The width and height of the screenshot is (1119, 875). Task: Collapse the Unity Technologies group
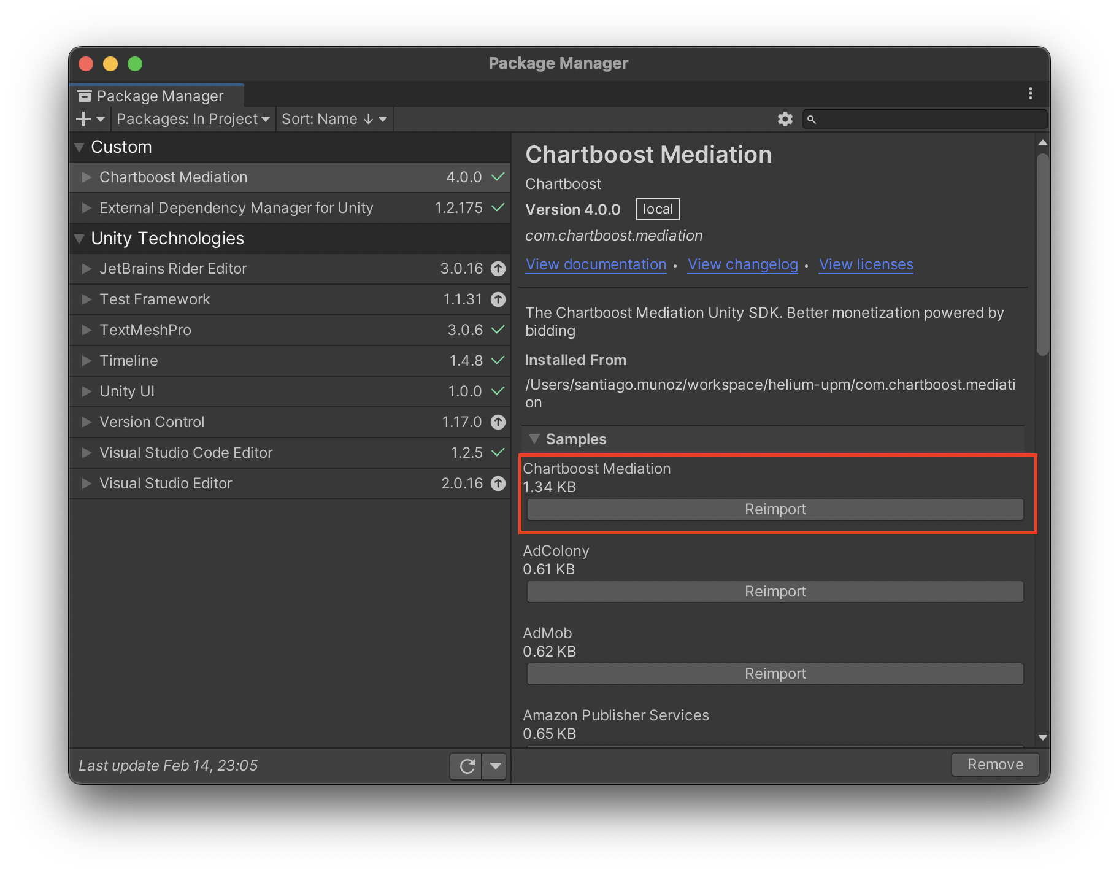tap(79, 239)
